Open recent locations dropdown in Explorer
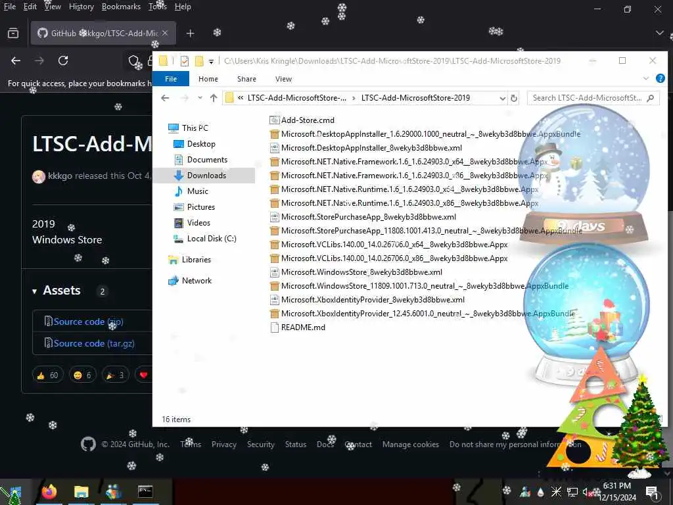Viewport: 673px width, 505px height. coord(200,98)
